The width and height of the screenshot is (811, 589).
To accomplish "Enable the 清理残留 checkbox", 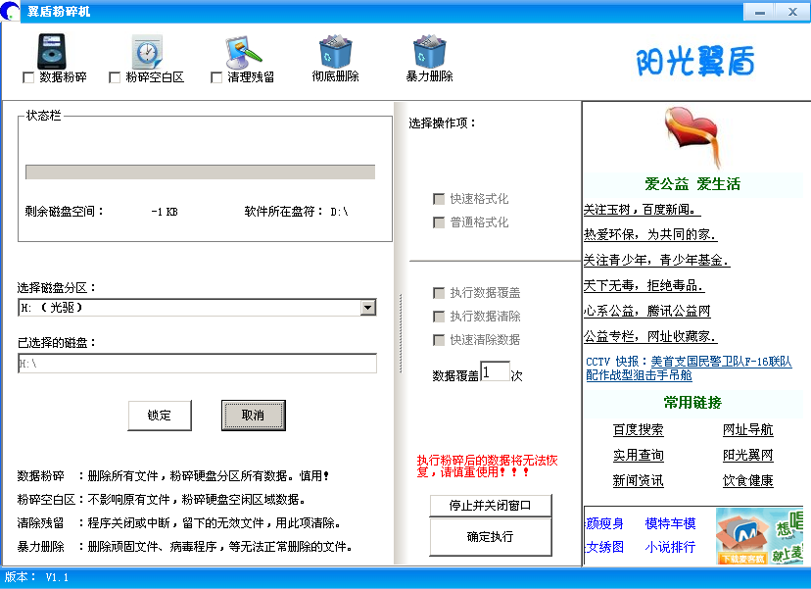I will tap(216, 77).
